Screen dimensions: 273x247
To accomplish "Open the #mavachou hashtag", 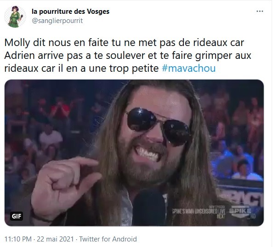I will tap(188, 68).
